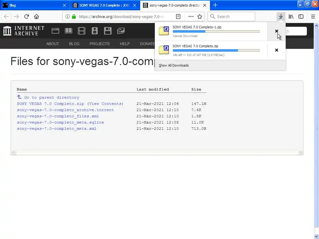Screen dimensions: 319x239
Task: Open sony-vegas-7.0-completo_meta.xml link
Action: point(57,129)
